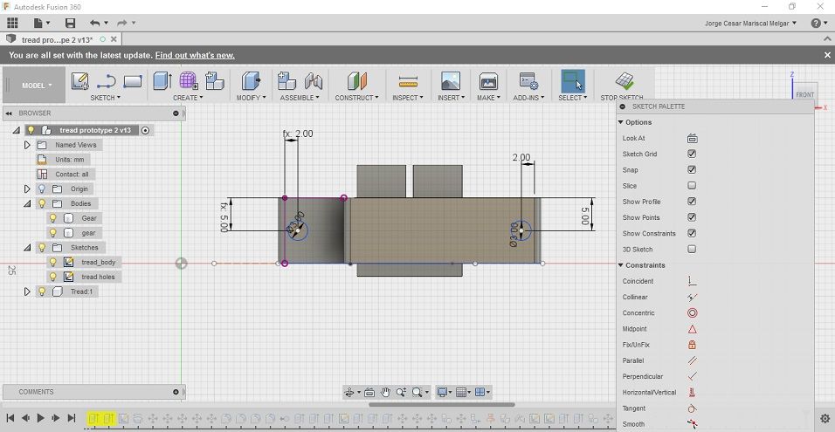The image size is (835, 432).
Task: Collapse the Options section in palette
Action: click(621, 122)
